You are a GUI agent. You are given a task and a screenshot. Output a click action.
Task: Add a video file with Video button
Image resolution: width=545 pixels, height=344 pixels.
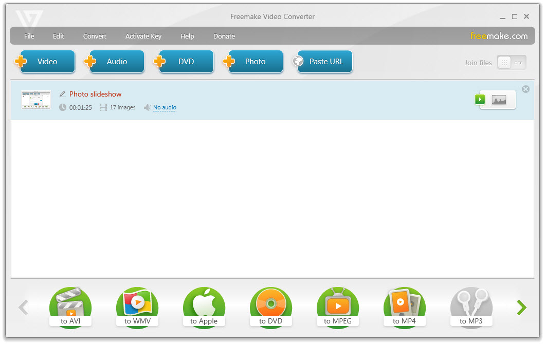pos(45,62)
